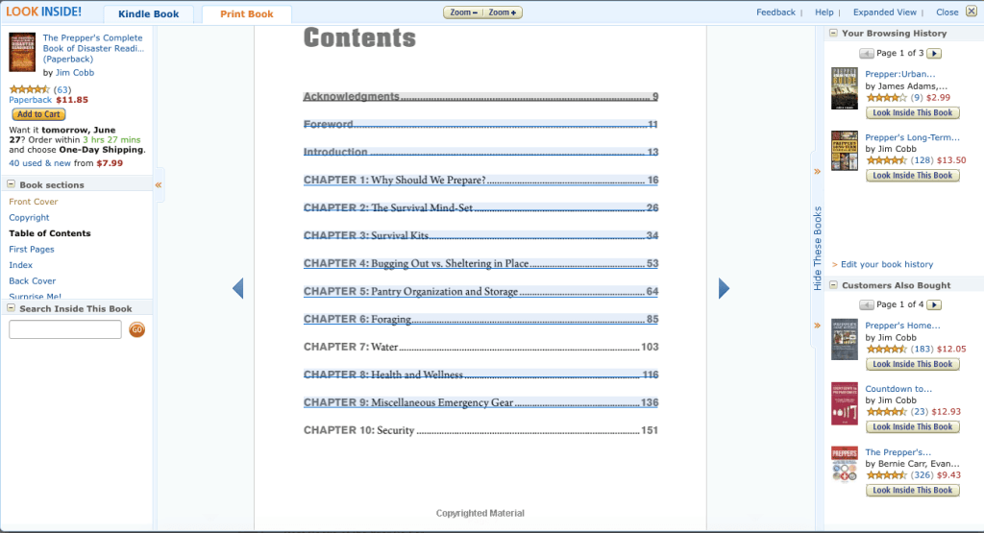
Task: Open the Prepper's Home... title link
Action: pyautogui.click(x=902, y=326)
